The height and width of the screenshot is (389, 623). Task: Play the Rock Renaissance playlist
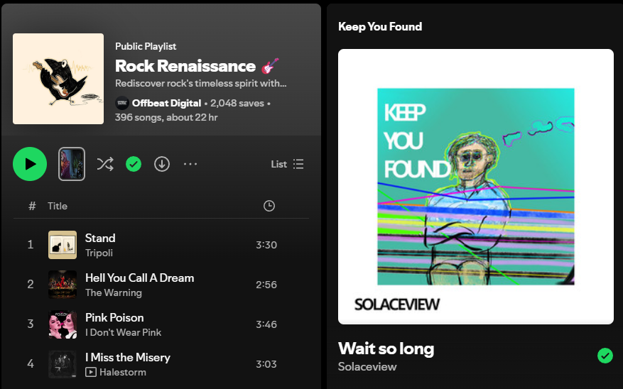pyautogui.click(x=30, y=164)
